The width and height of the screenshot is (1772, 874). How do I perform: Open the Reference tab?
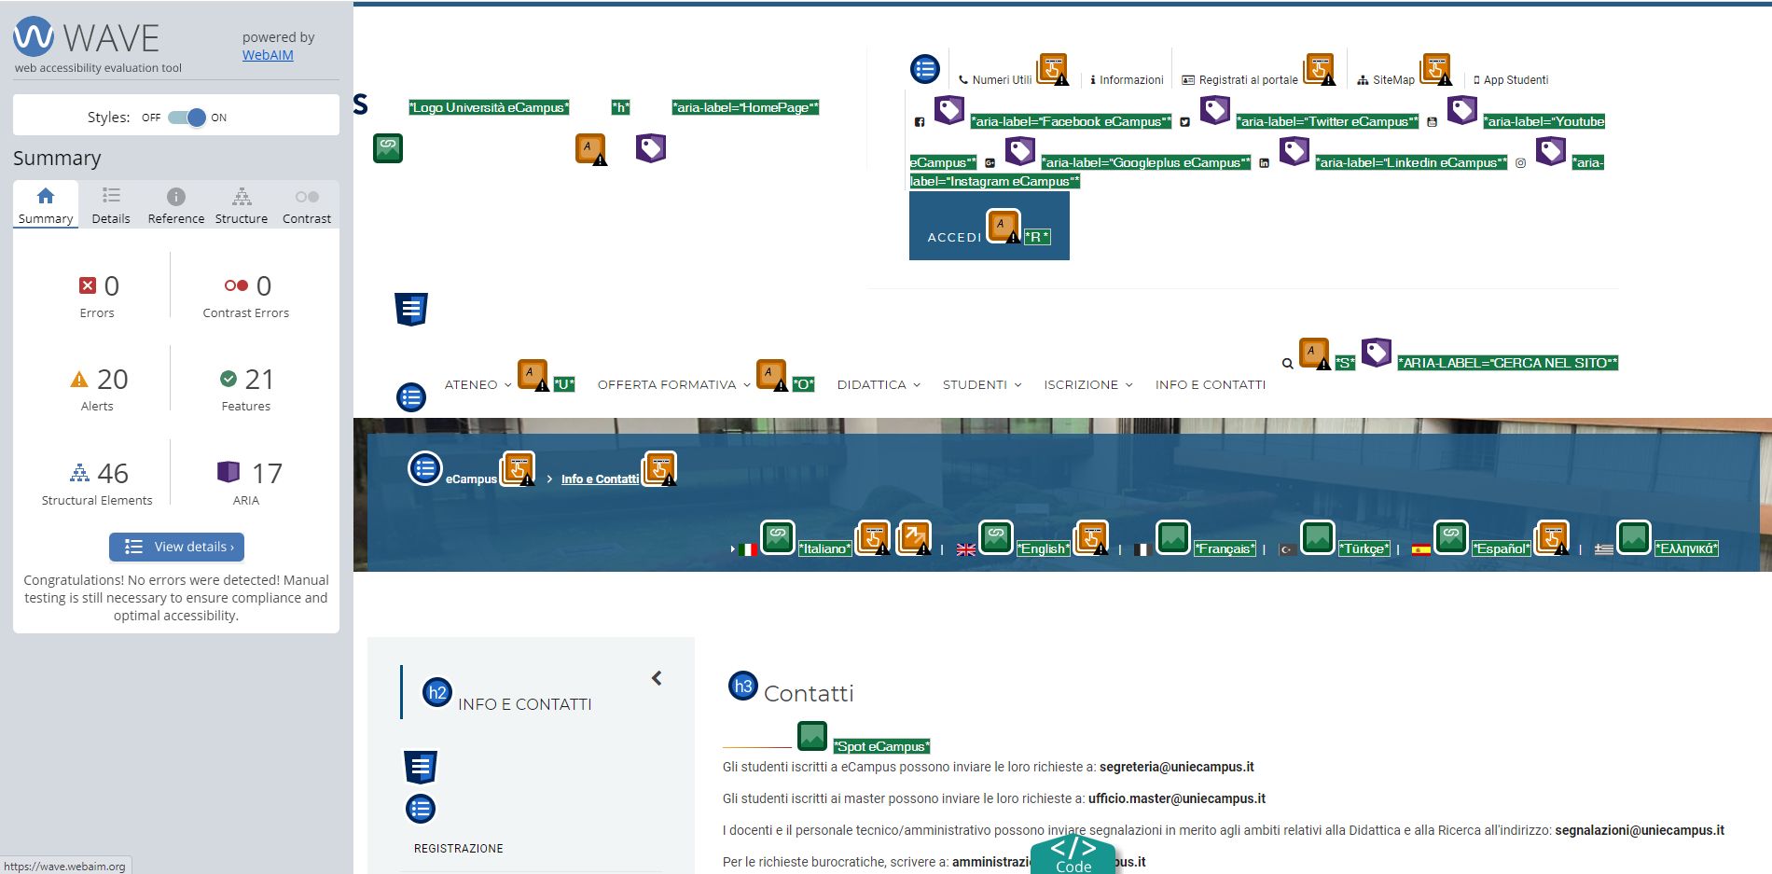point(175,205)
